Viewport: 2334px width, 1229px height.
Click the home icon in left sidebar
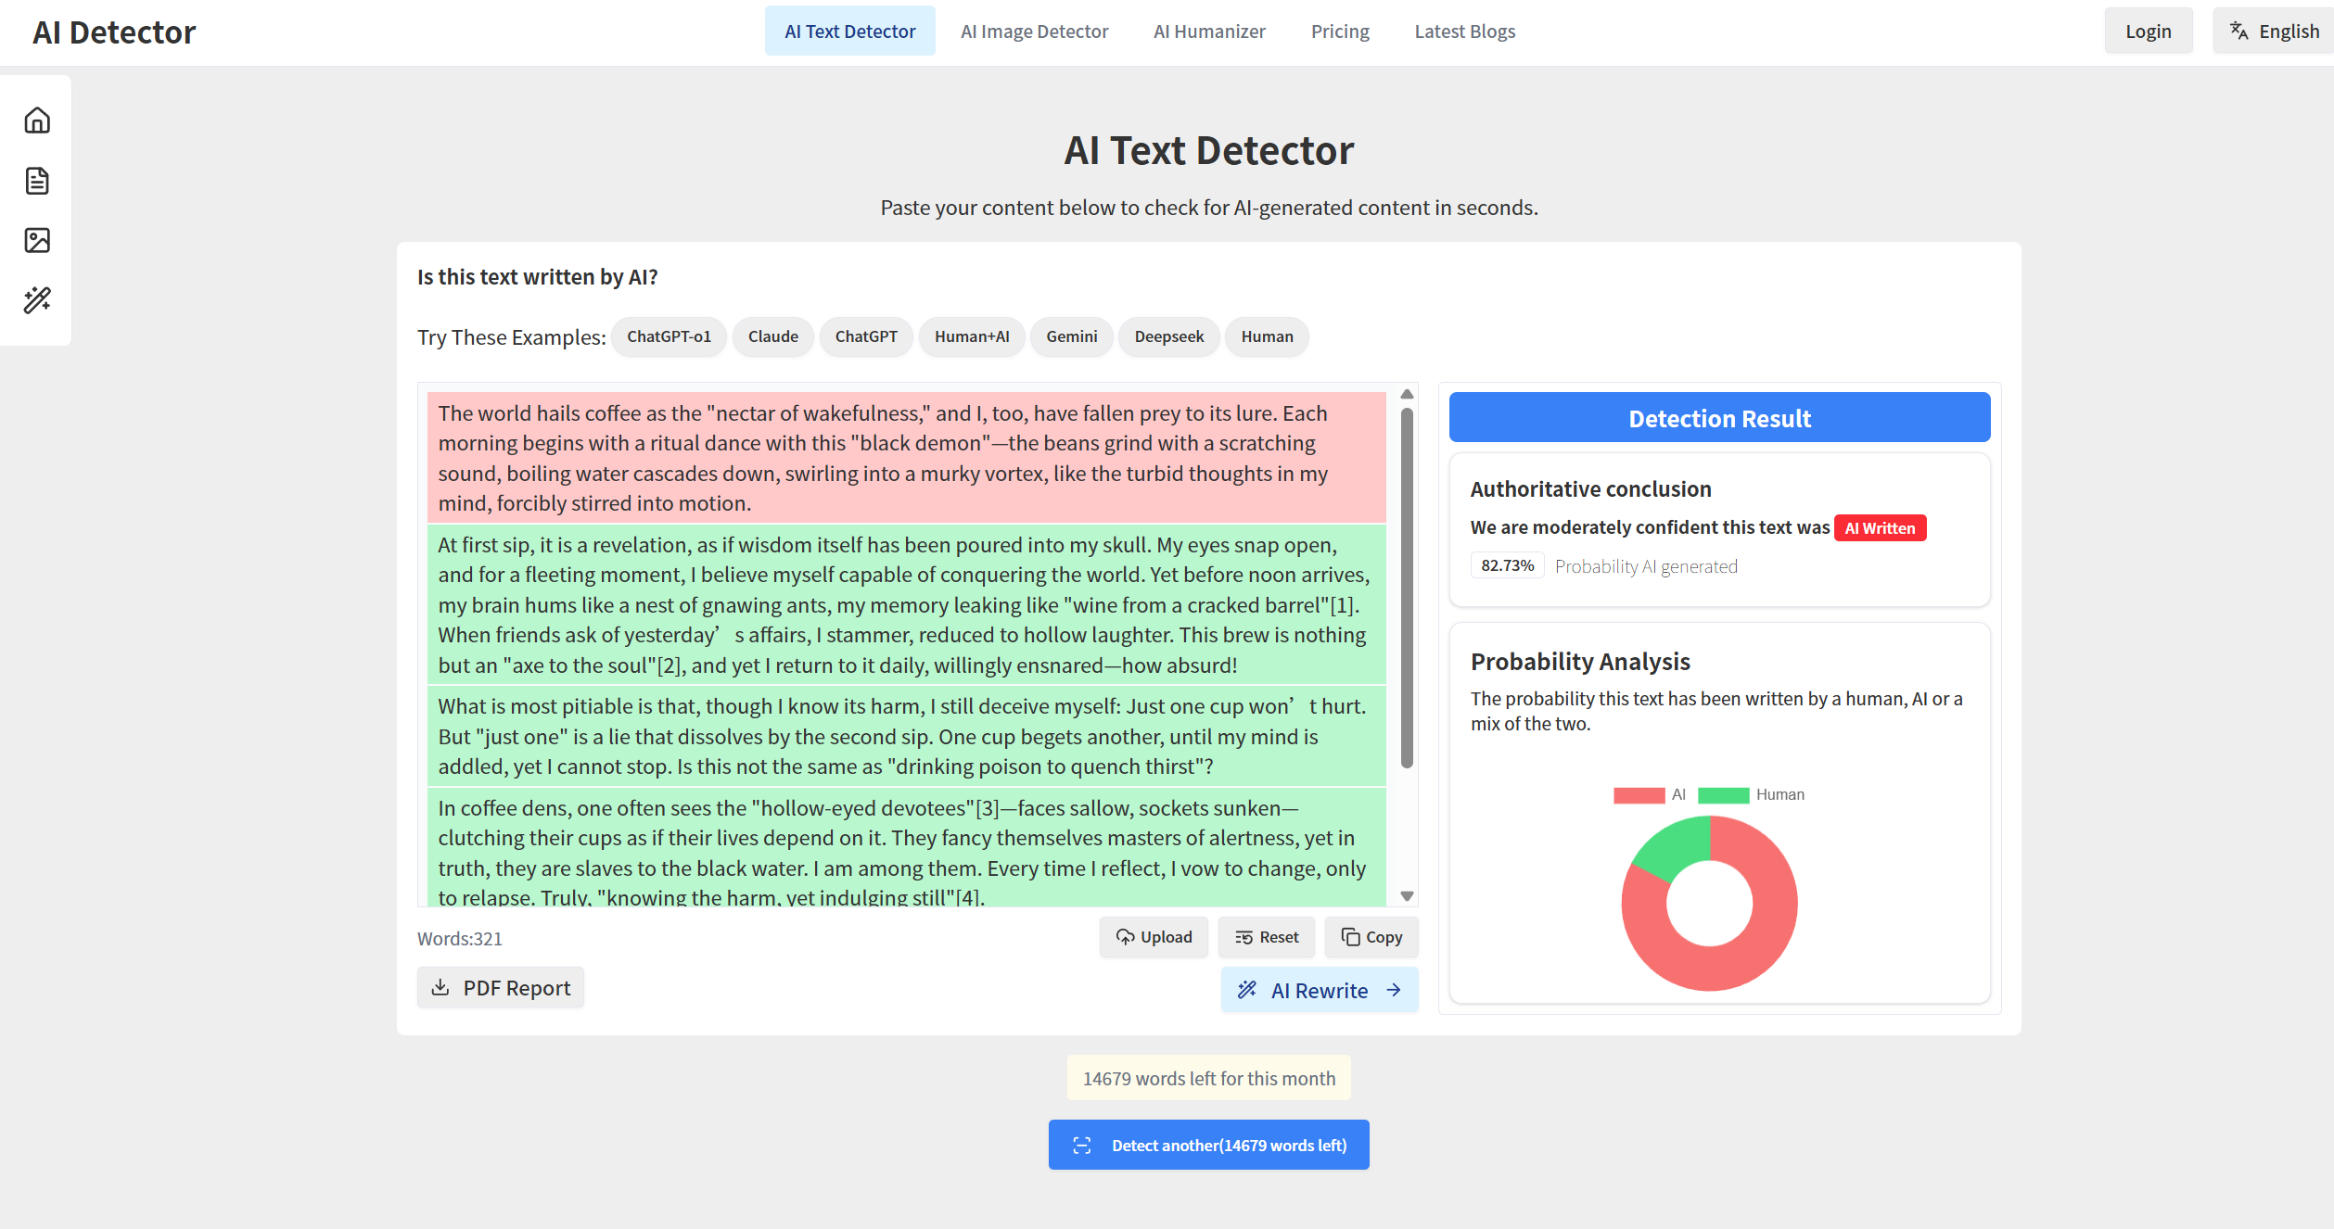(x=37, y=120)
